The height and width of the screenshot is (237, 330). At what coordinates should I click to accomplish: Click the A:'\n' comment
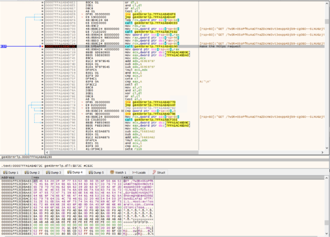click(x=205, y=82)
